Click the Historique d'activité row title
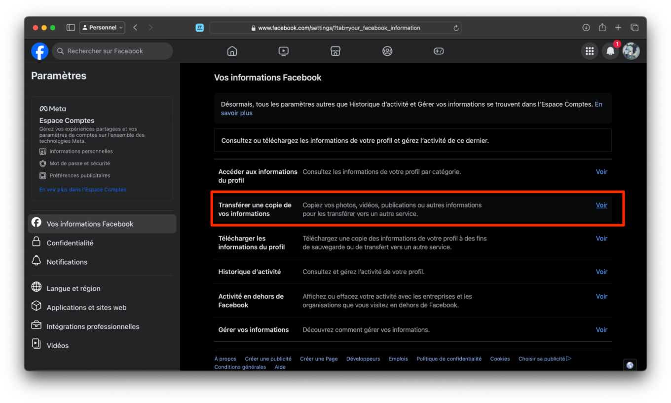This screenshot has height=403, width=671. (250, 272)
